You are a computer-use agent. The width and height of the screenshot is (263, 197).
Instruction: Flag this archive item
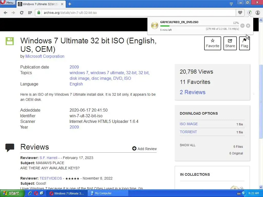tap(245, 43)
